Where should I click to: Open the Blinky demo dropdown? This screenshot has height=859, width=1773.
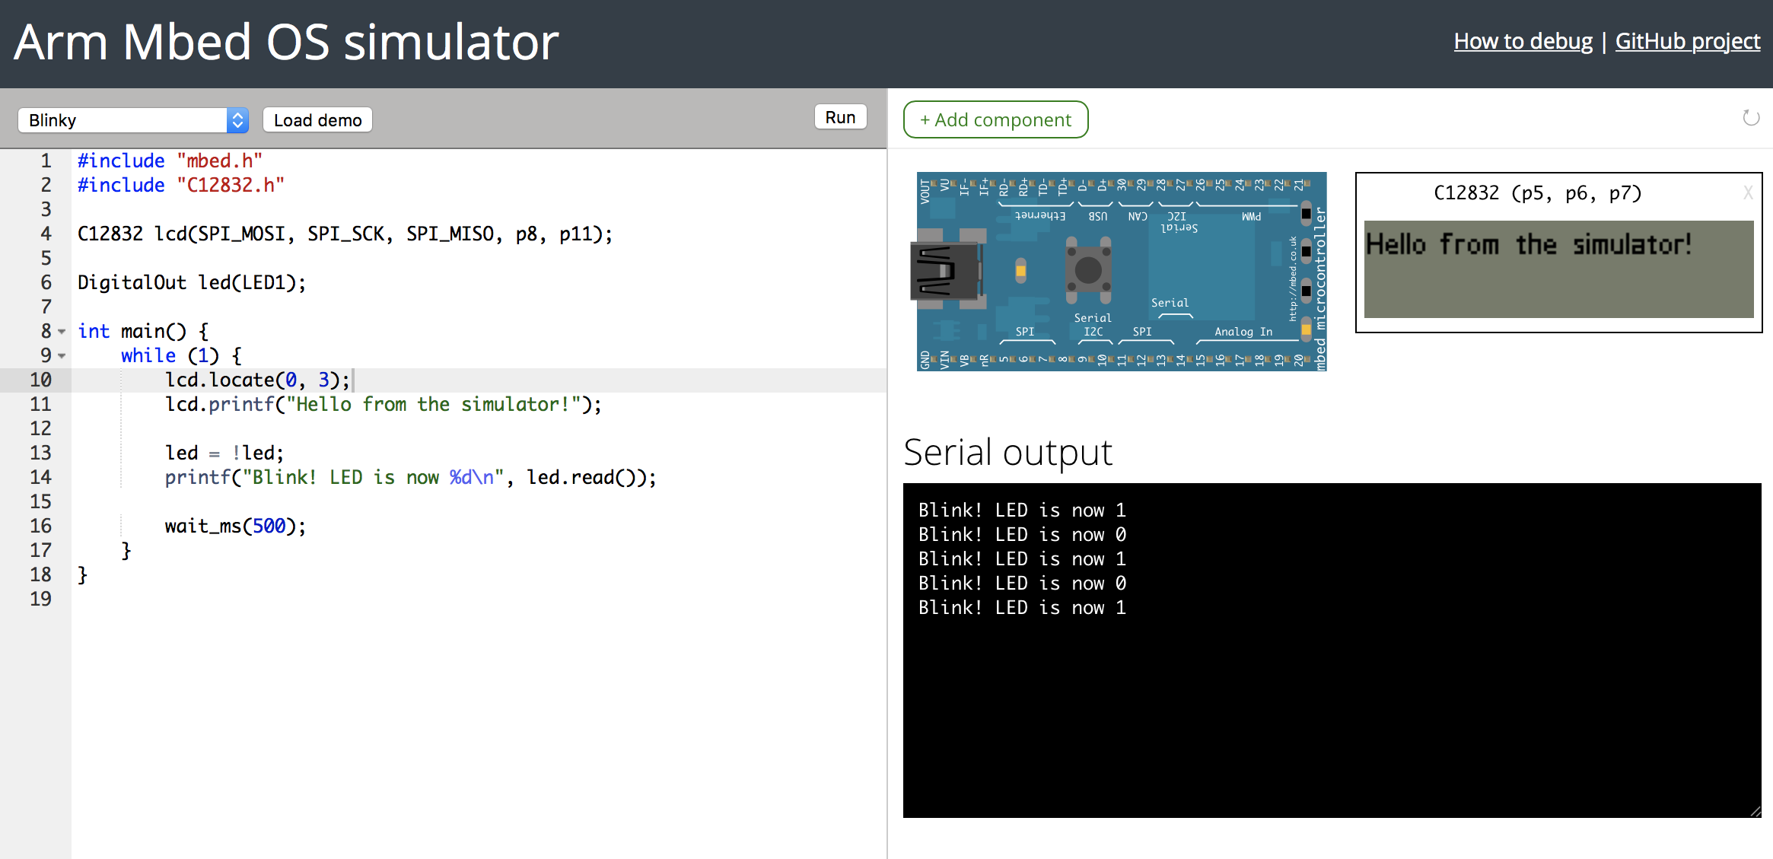click(133, 120)
